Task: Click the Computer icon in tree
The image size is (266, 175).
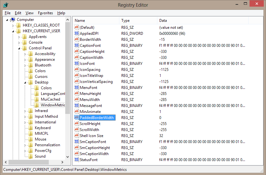Action: click(13, 20)
